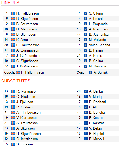
Task: Select substitute F. Kastrati
Action: pos(97,118)
